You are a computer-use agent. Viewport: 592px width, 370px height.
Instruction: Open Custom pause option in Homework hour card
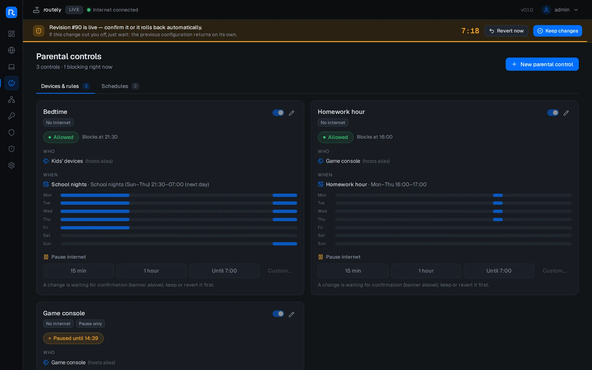[x=554, y=271]
